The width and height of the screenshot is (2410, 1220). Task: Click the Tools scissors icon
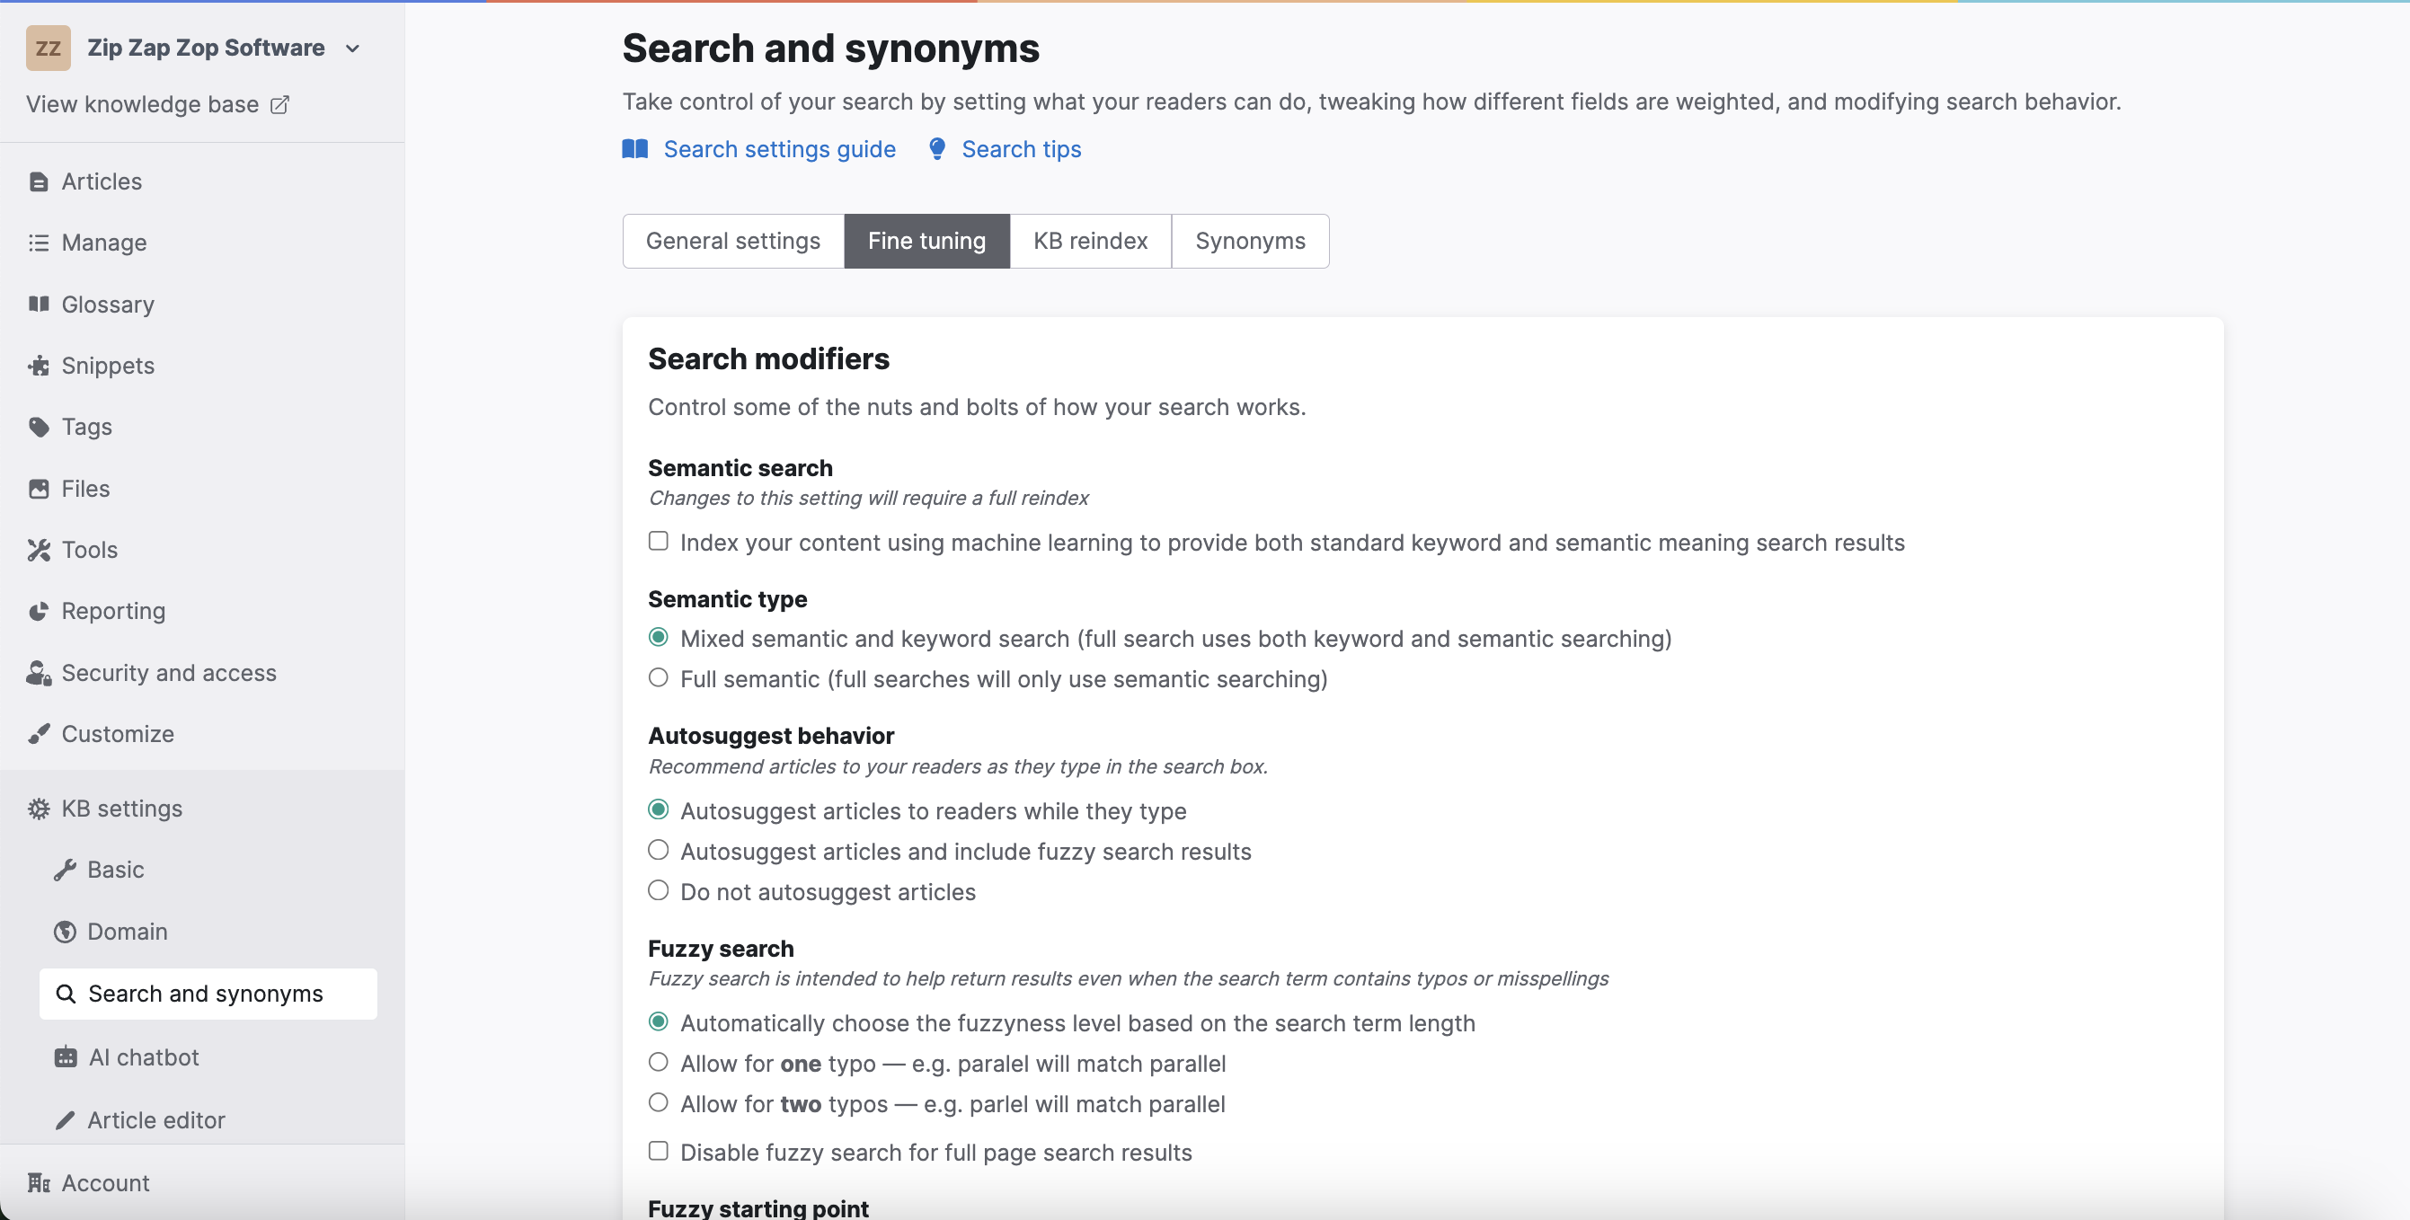[x=39, y=549]
